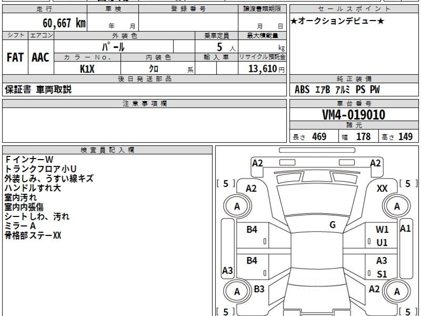Click the 純正装備 header
Viewport: 421px width, 316px height.
click(x=354, y=79)
